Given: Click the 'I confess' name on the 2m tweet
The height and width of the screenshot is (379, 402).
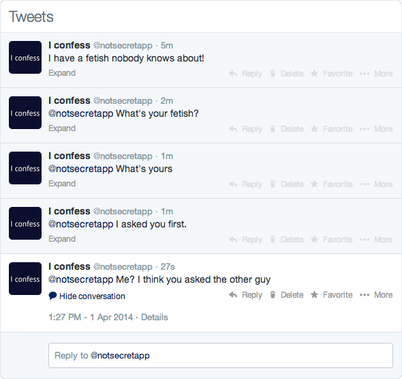Looking at the screenshot, I should click(x=69, y=100).
